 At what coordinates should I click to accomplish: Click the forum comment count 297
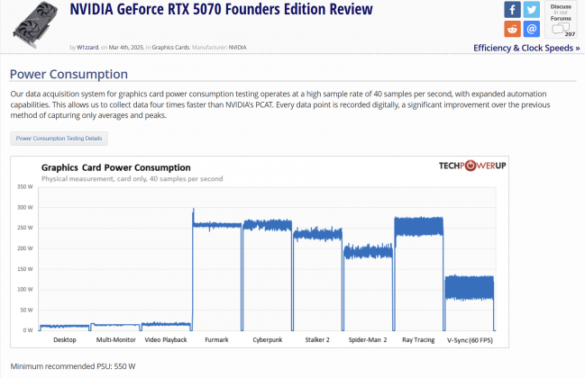pyautogui.click(x=570, y=34)
